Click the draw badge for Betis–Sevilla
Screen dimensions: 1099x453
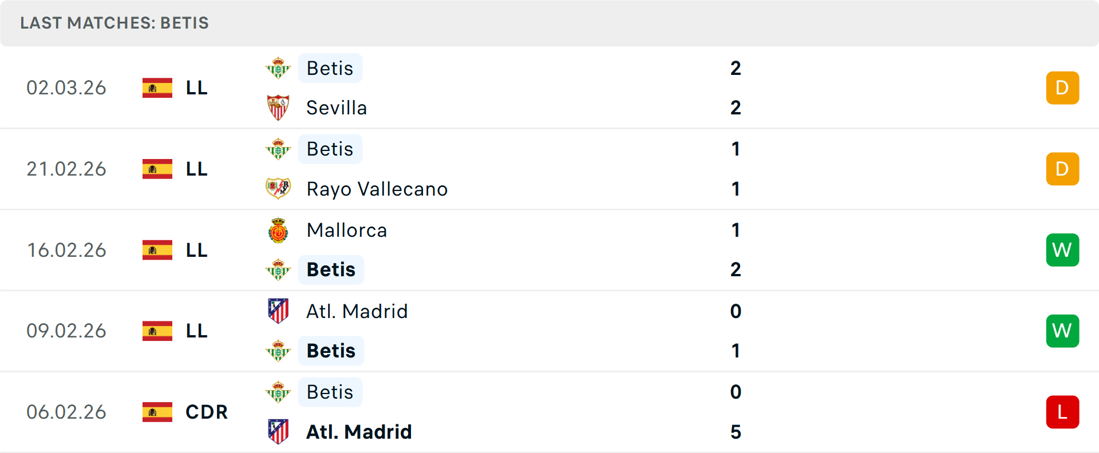point(1062,88)
